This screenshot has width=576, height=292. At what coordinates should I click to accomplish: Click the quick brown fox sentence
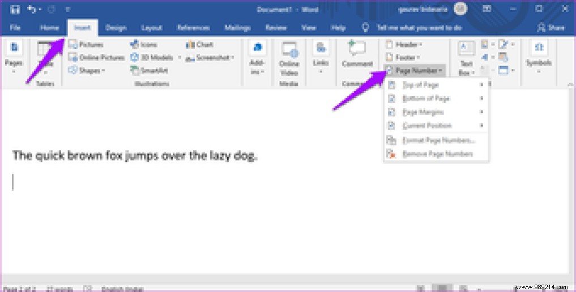pos(135,156)
